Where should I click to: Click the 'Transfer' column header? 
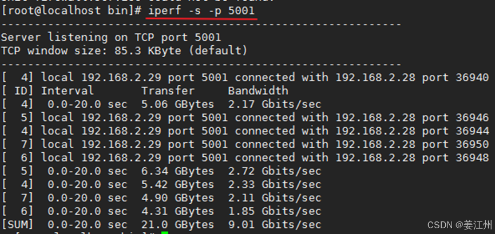[168, 90]
